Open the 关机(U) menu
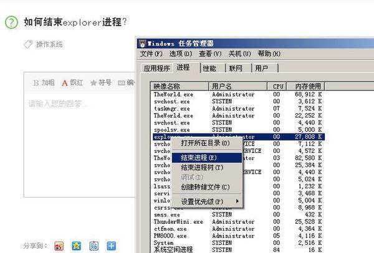 pyautogui.click(x=239, y=53)
